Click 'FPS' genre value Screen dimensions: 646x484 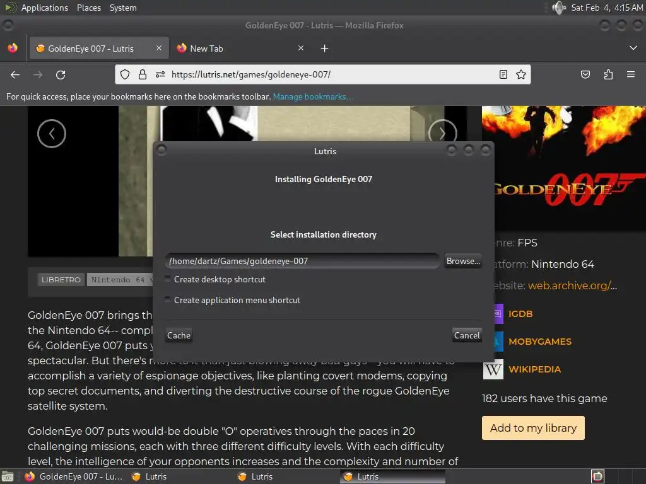coord(527,243)
